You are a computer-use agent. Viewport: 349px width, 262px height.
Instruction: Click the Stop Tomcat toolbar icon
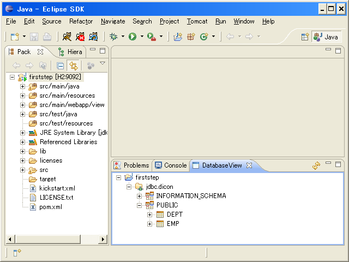click(x=80, y=37)
